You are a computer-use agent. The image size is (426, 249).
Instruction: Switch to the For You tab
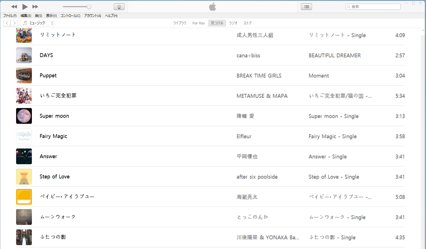(199, 23)
